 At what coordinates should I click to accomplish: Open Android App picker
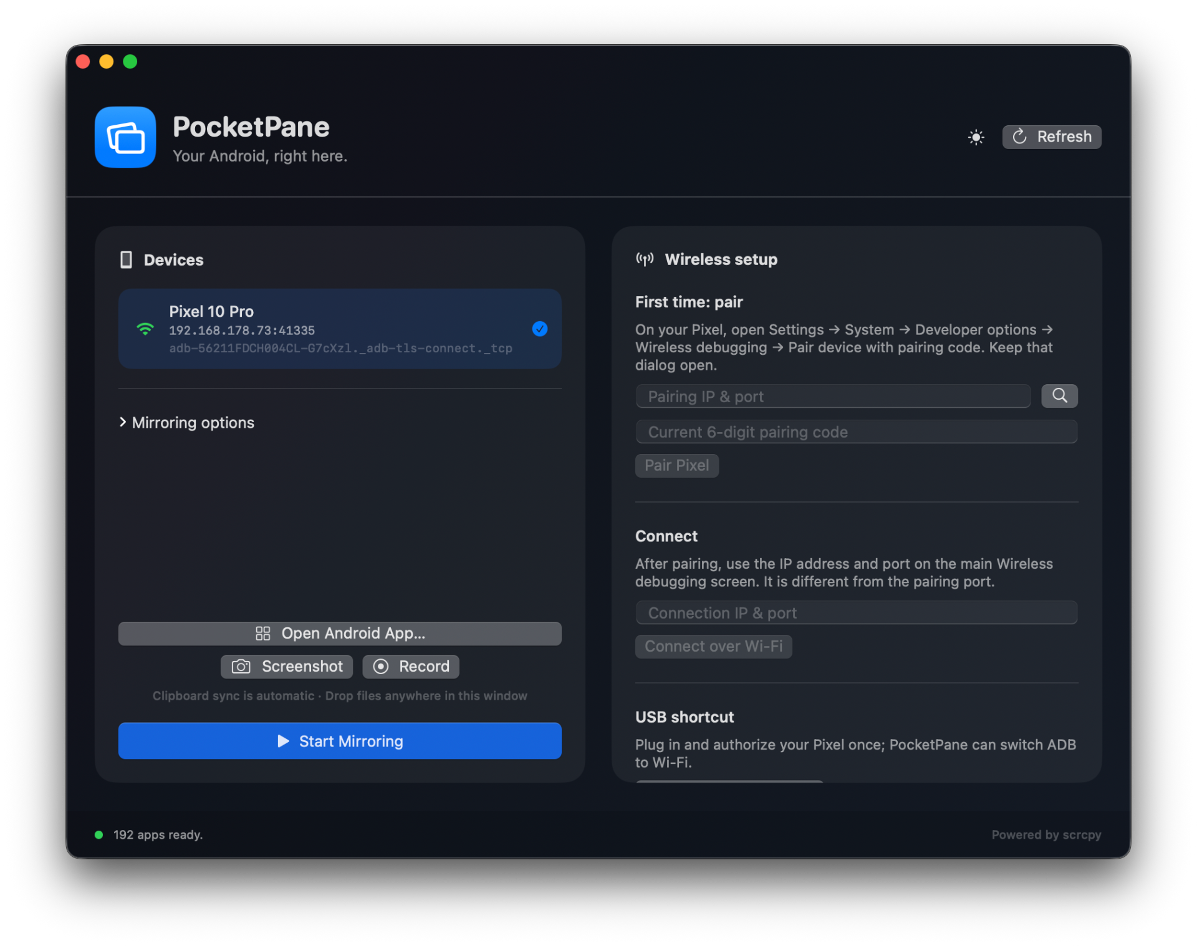pos(340,633)
